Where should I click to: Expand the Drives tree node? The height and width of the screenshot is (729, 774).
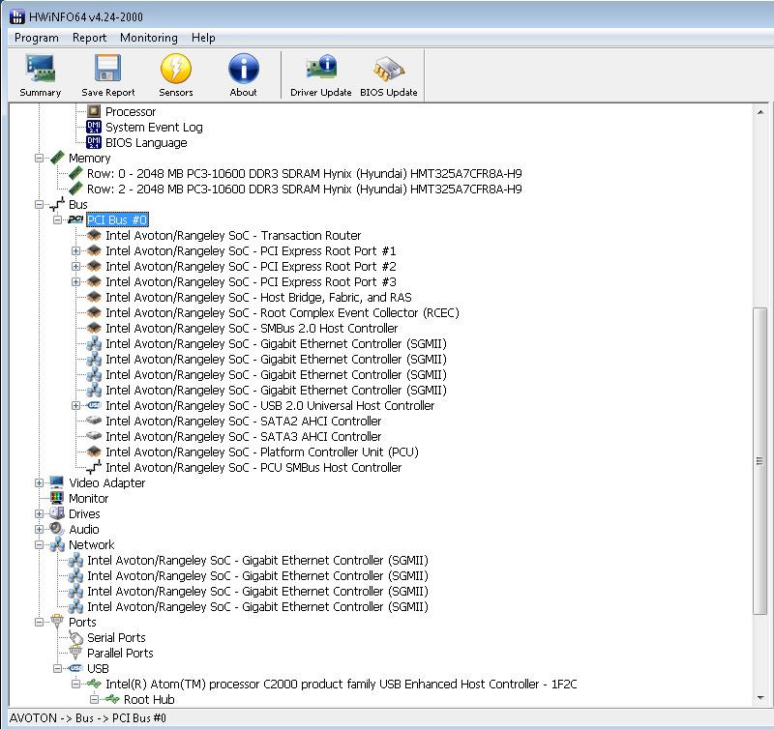tap(40, 514)
